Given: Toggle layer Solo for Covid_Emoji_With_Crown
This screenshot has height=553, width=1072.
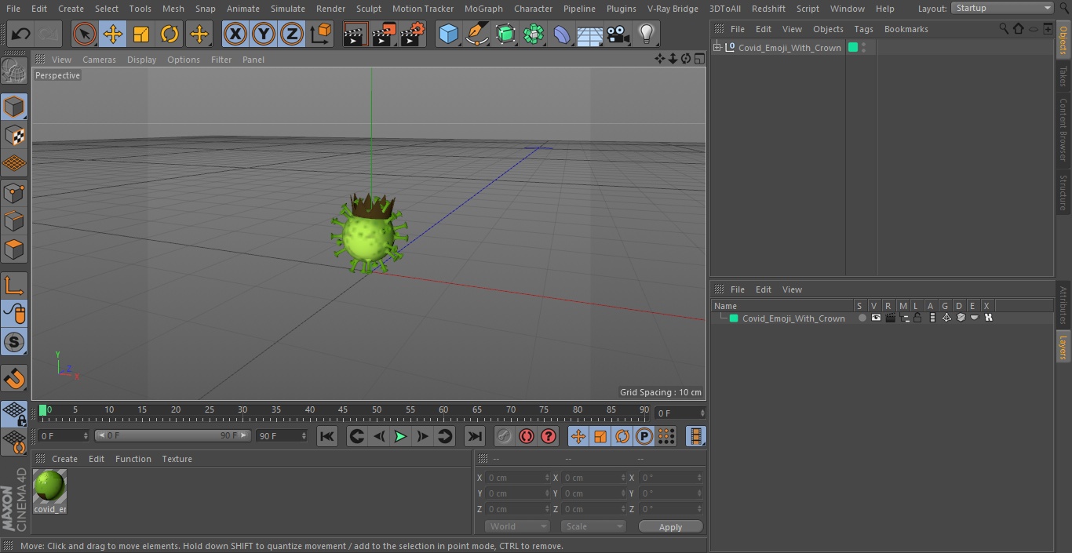Looking at the screenshot, I should pos(862,318).
